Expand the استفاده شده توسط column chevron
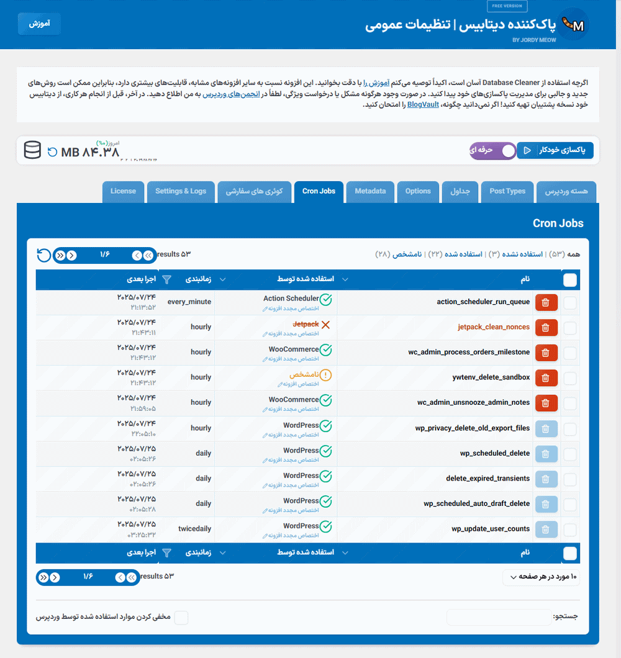 click(345, 280)
